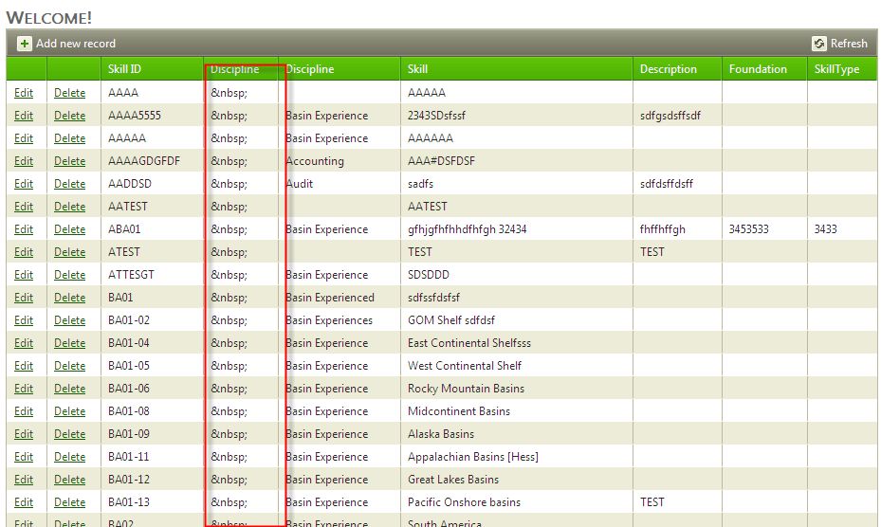Image resolution: width=881 pixels, height=527 pixels.
Task: Edit the ATEST record
Action: pos(24,252)
